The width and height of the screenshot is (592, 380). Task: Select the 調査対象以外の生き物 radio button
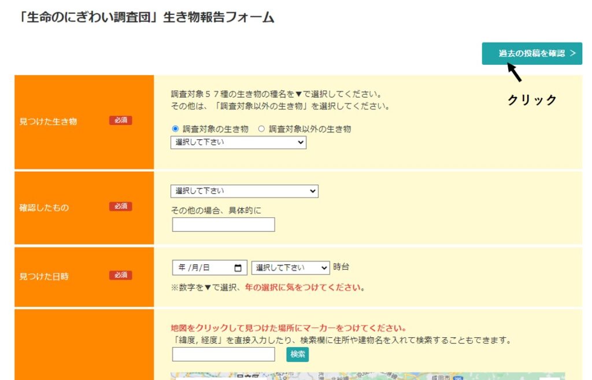pyautogui.click(x=261, y=129)
